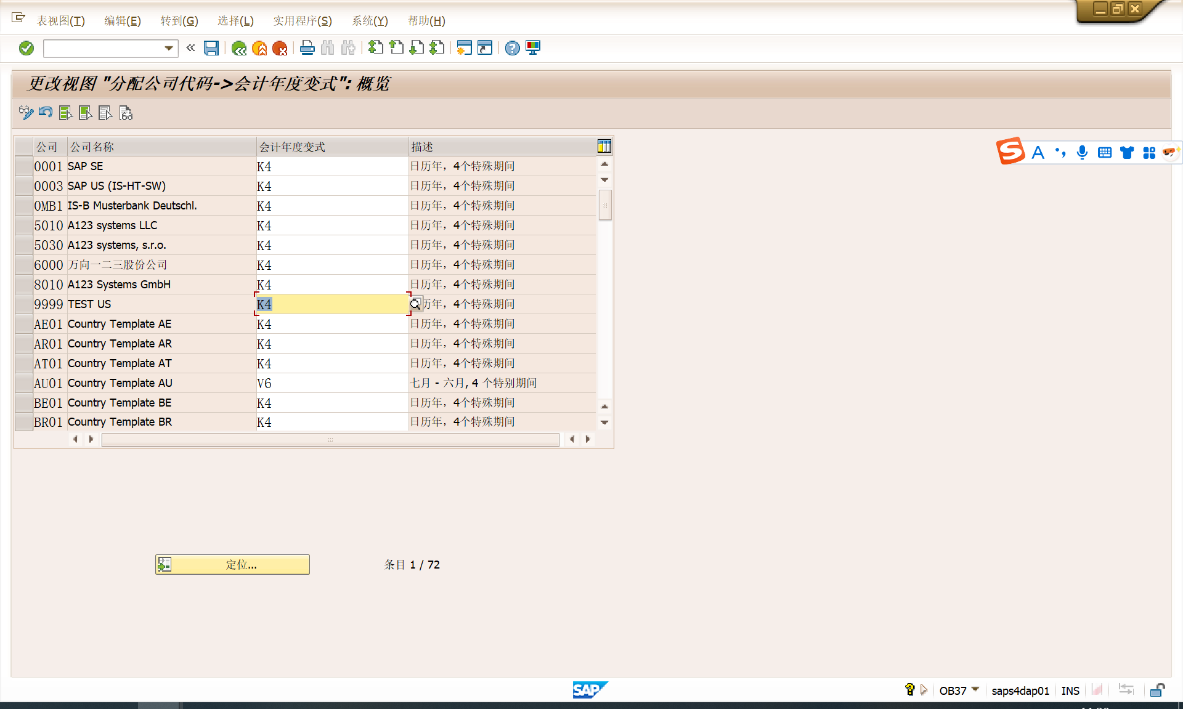Open the command field dropdown arrow
The width and height of the screenshot is (1183, 709).
(x=169, y=48)
